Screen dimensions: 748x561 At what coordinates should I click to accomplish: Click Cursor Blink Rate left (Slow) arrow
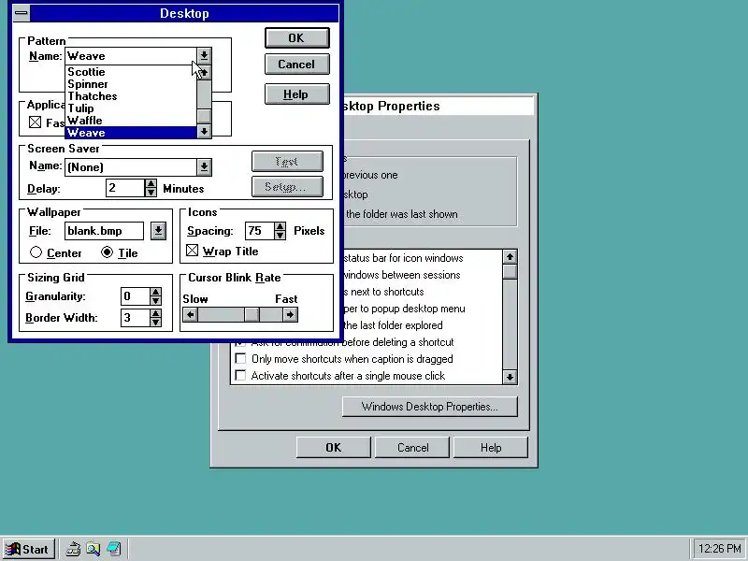[191, 315]
